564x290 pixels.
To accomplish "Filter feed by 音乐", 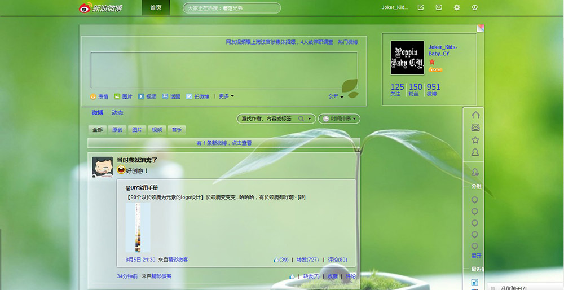I will (177, 130).
